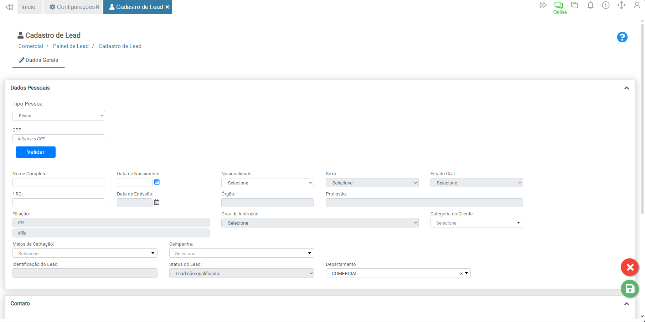Collapse the Dados Pessoais section
Image resolution: width=645 pixels, height=322 pixels.
tap(626, 88)
